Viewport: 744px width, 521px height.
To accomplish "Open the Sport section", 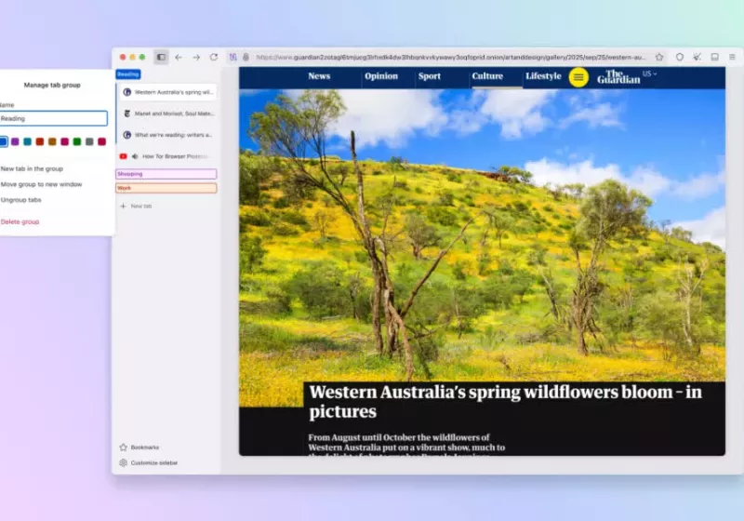I will click(x=430, y=76).
